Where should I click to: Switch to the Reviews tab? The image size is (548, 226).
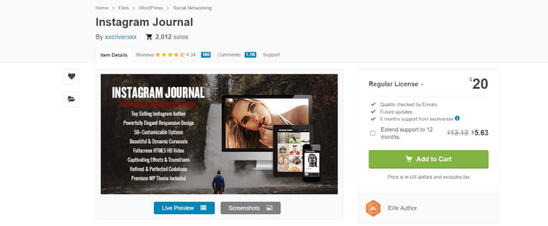pos(144,54)
